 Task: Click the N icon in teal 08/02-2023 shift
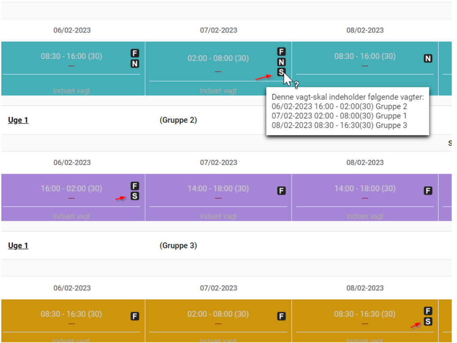pos(428,58)
